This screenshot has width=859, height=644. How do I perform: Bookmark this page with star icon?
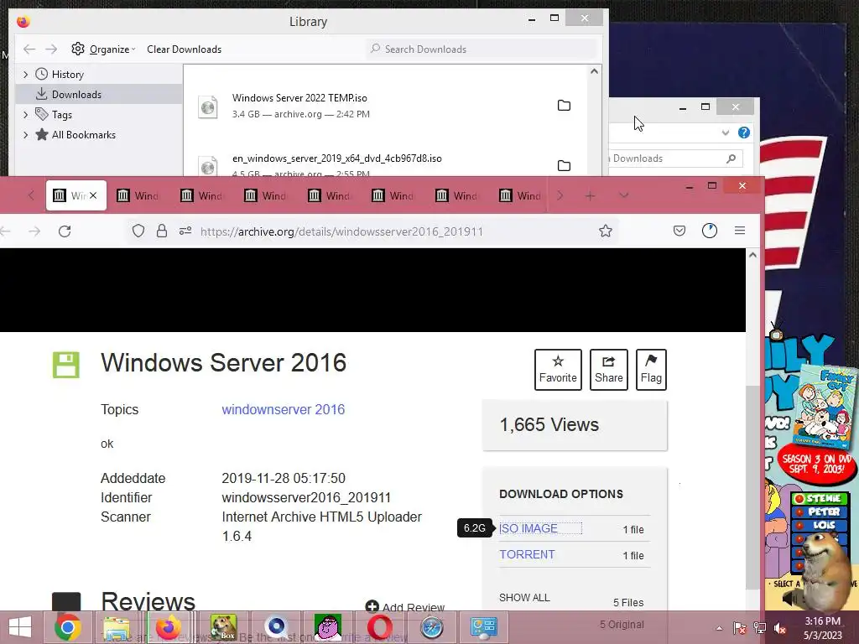click(606, 231)
